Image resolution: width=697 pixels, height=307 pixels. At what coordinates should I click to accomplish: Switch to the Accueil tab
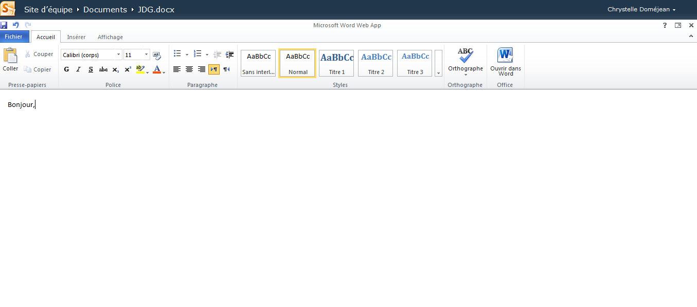[46, 37]
